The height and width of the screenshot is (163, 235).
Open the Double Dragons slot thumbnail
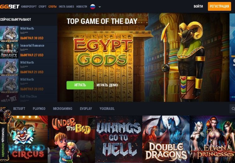tap(166, 139)
